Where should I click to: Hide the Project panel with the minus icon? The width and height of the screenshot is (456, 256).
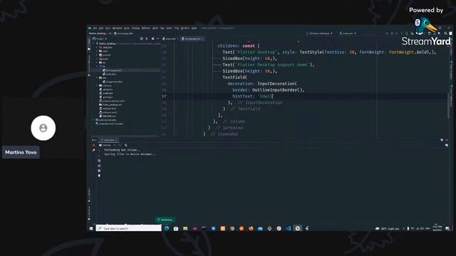tap(157, 38)
